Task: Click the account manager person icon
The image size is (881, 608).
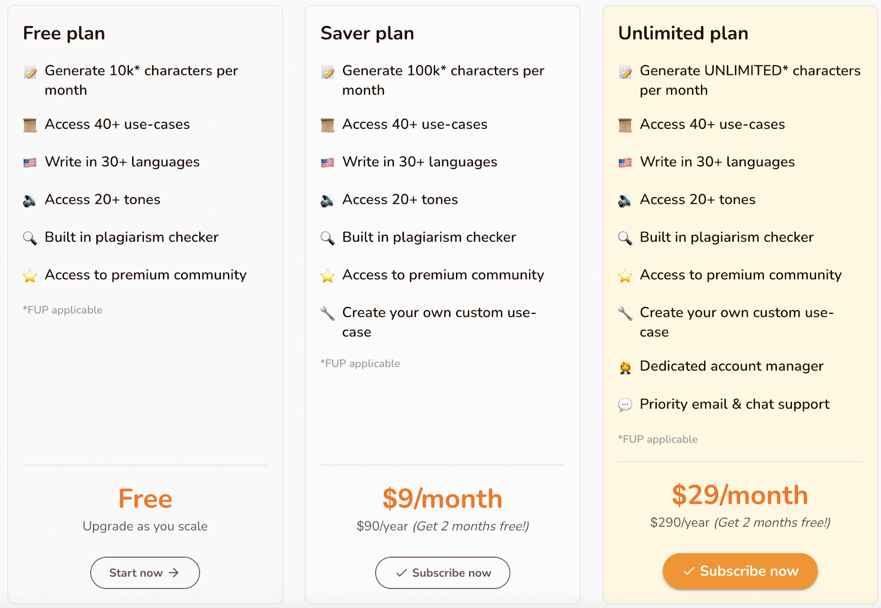Action: coord(625,367)
